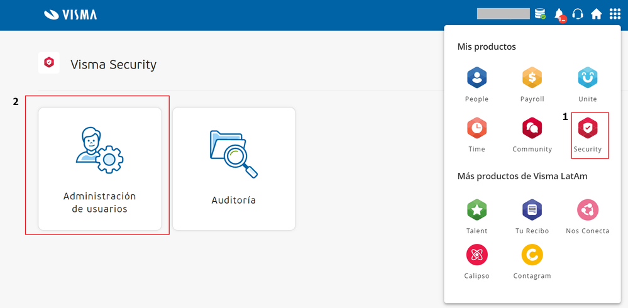
Task: Open the Time product
Action: 477,135
